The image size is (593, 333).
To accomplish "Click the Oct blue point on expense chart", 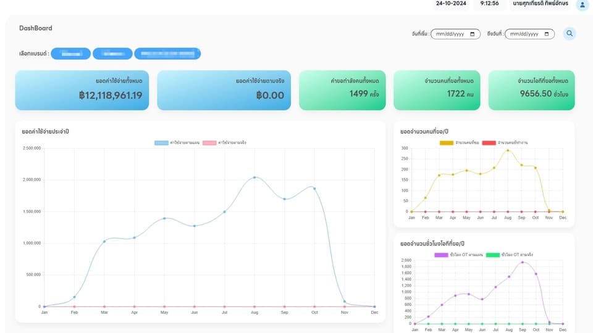I will [314, 189].
